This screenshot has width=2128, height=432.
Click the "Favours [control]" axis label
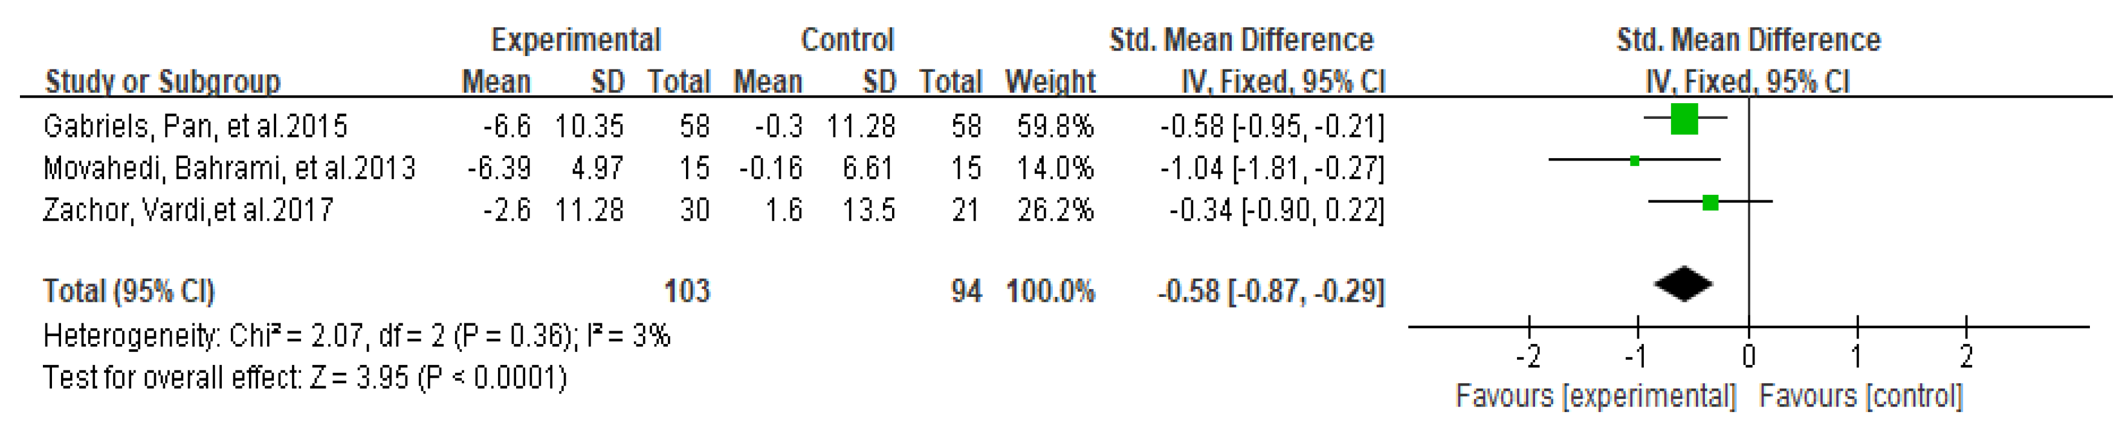click(1860, 396)
